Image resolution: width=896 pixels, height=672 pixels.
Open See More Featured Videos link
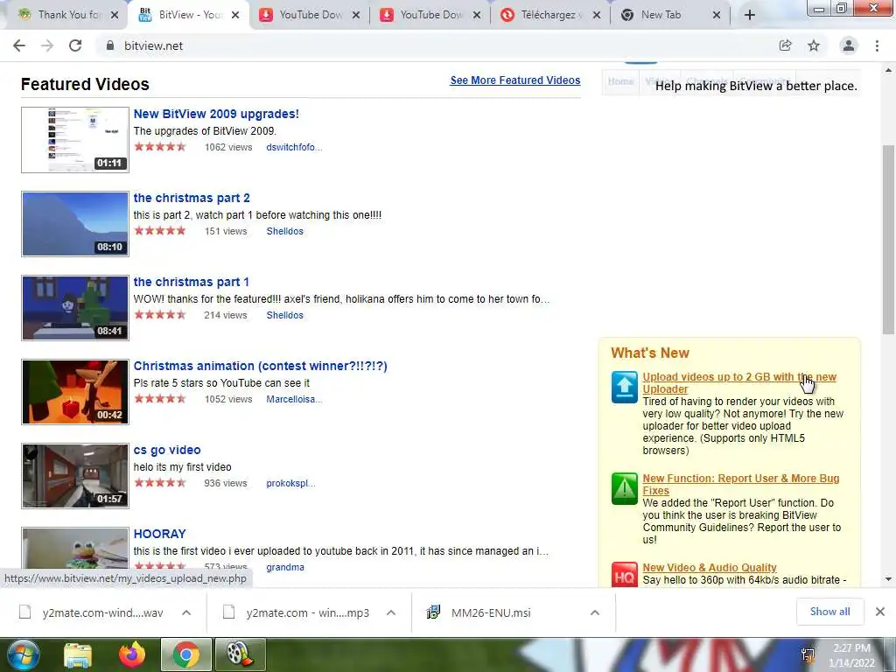pyautogui.click(x=514, y=80)
